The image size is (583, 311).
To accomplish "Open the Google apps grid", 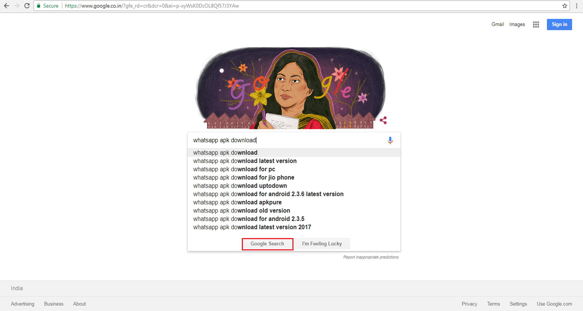I will (536, 24).
